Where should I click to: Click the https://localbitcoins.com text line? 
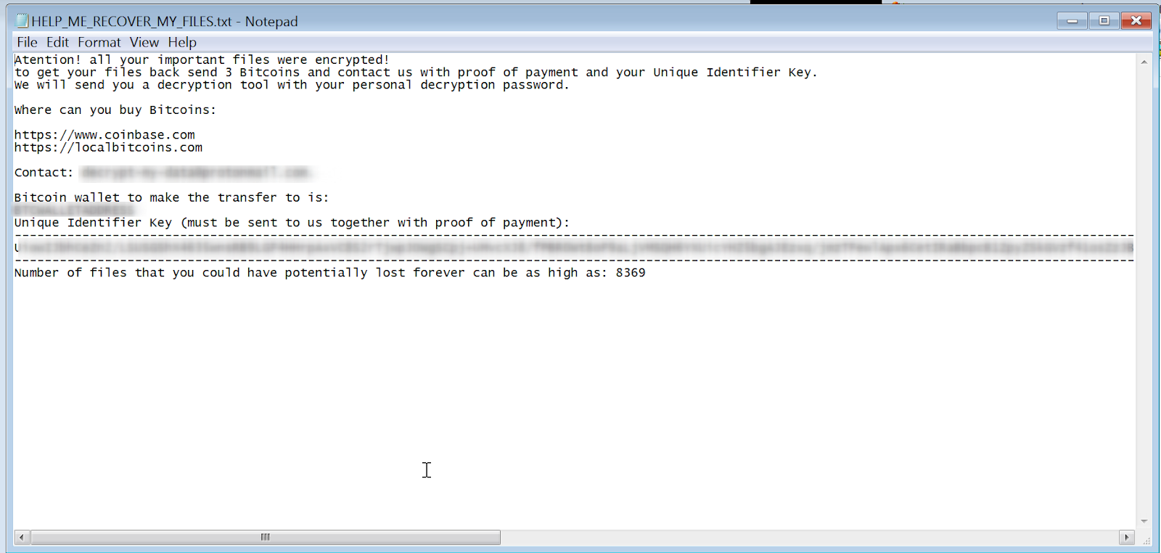[108, 147]
